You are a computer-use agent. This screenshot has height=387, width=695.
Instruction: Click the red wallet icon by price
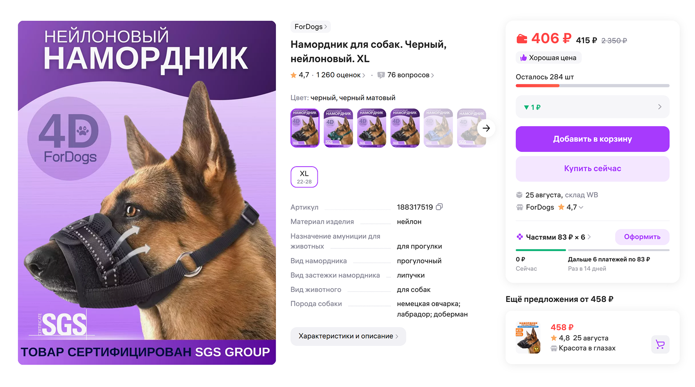[x=522, y=39]
